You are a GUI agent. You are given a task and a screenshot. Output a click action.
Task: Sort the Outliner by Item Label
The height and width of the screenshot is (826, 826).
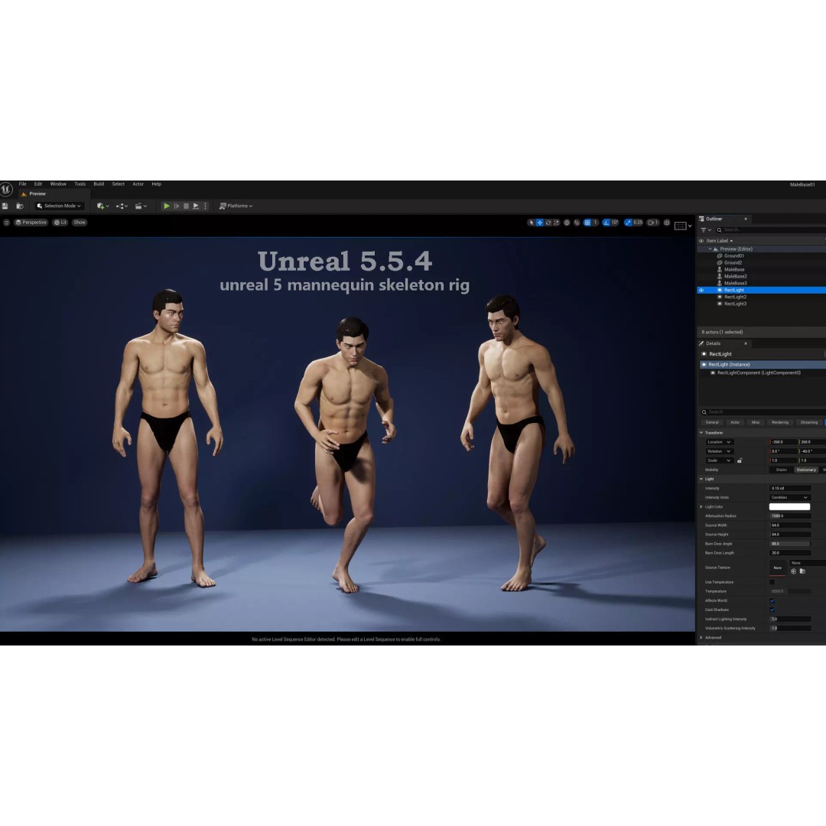(719, 241)
